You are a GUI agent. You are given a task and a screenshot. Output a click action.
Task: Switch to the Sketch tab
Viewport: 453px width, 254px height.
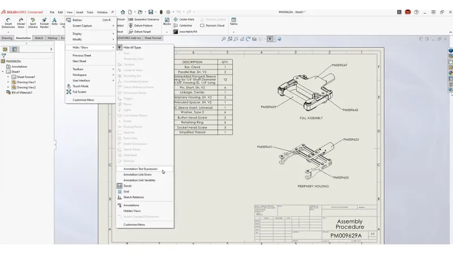click(x=39, y=38)
